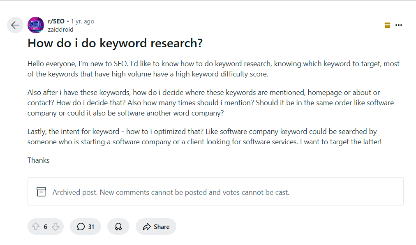Viewport: 416px width, 245px height.
Task: Click the closing "Thanks" line
Action: coord(39,160)
